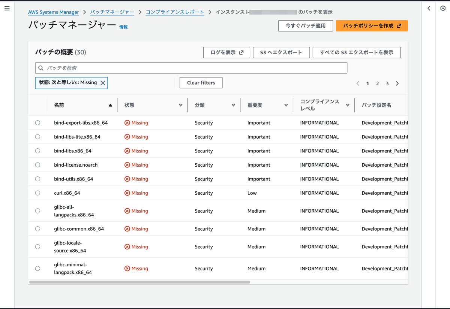Click the 今すぐパッチ適用 button

(x=306, y=26)
